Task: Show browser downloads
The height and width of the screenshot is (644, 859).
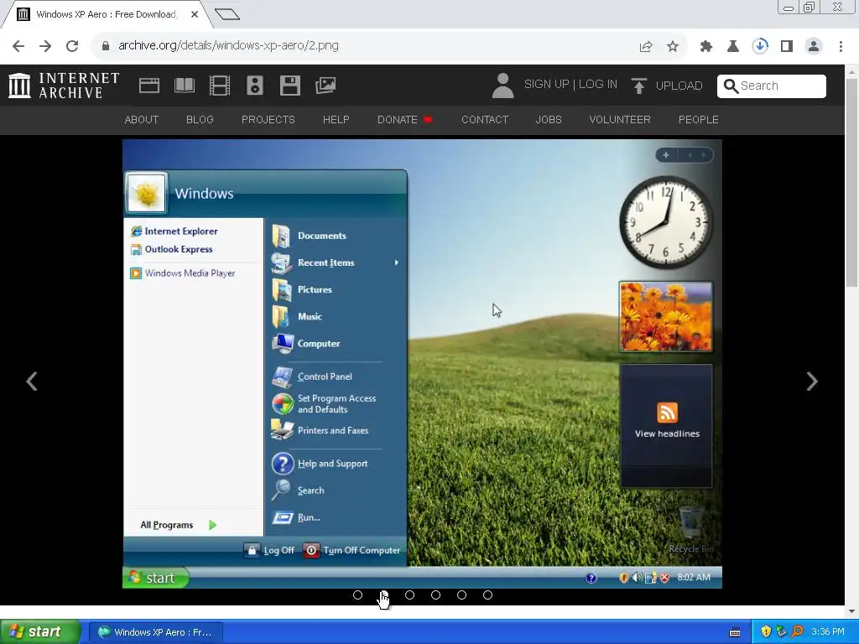Action: pos(760,46)
